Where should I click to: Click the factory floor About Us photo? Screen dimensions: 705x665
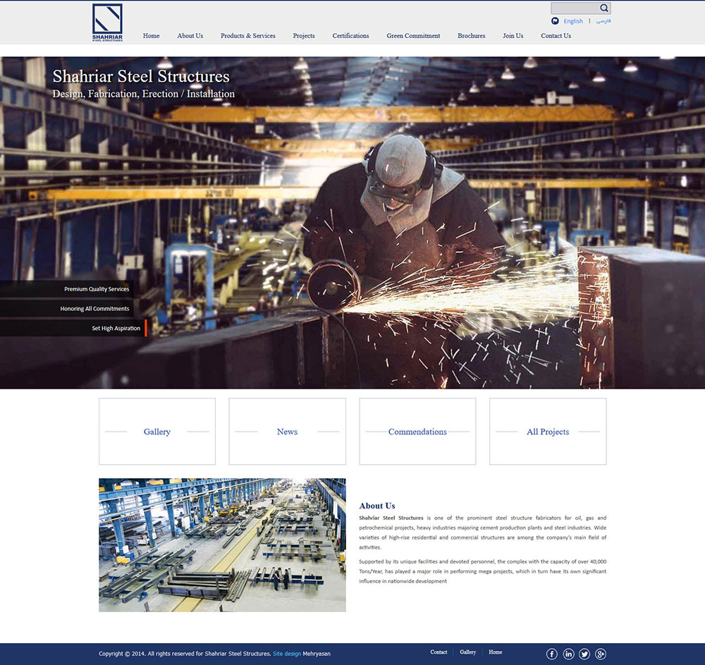click(x=222, y=545)
